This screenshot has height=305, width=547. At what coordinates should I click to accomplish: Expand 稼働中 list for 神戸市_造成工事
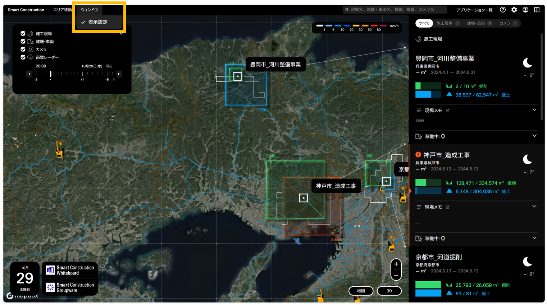click(534, 238)
